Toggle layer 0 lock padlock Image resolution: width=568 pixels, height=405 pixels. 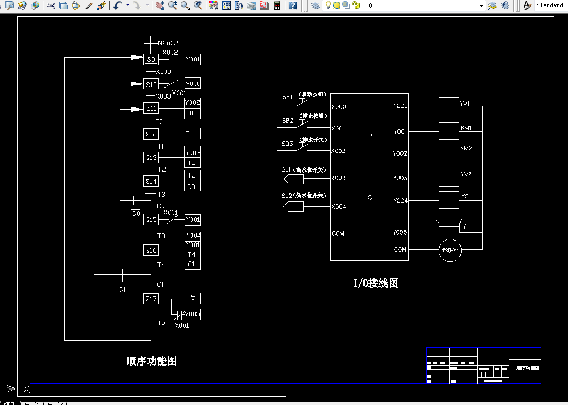point(356,5)
